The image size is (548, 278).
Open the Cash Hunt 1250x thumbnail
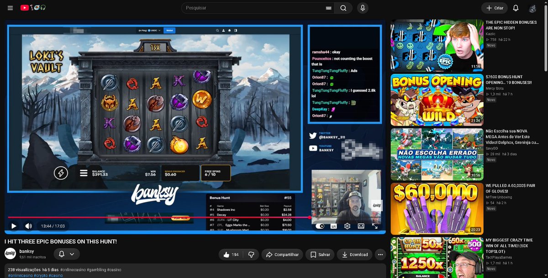click(x=437, y=257)
